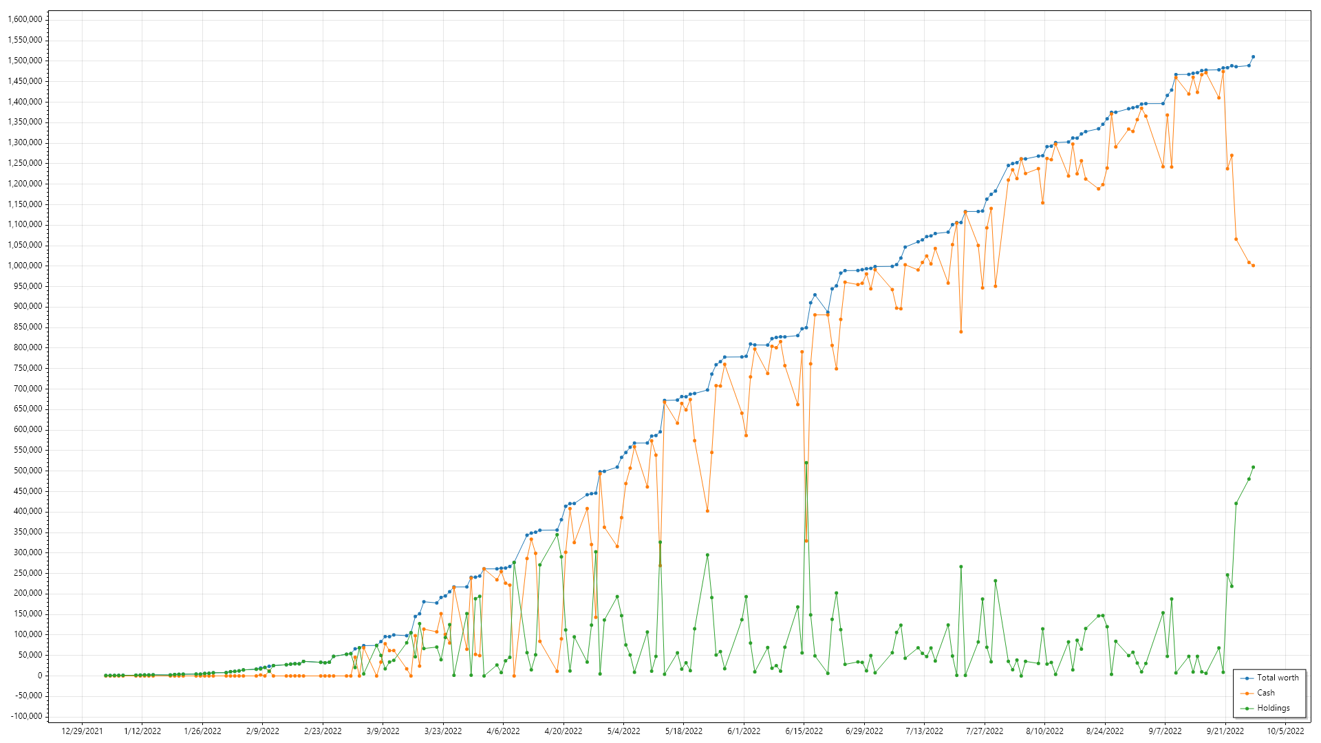Screen dimensions: 1321x743
Task: Click the -100,000 y-axis label
Action: [27, 716]
